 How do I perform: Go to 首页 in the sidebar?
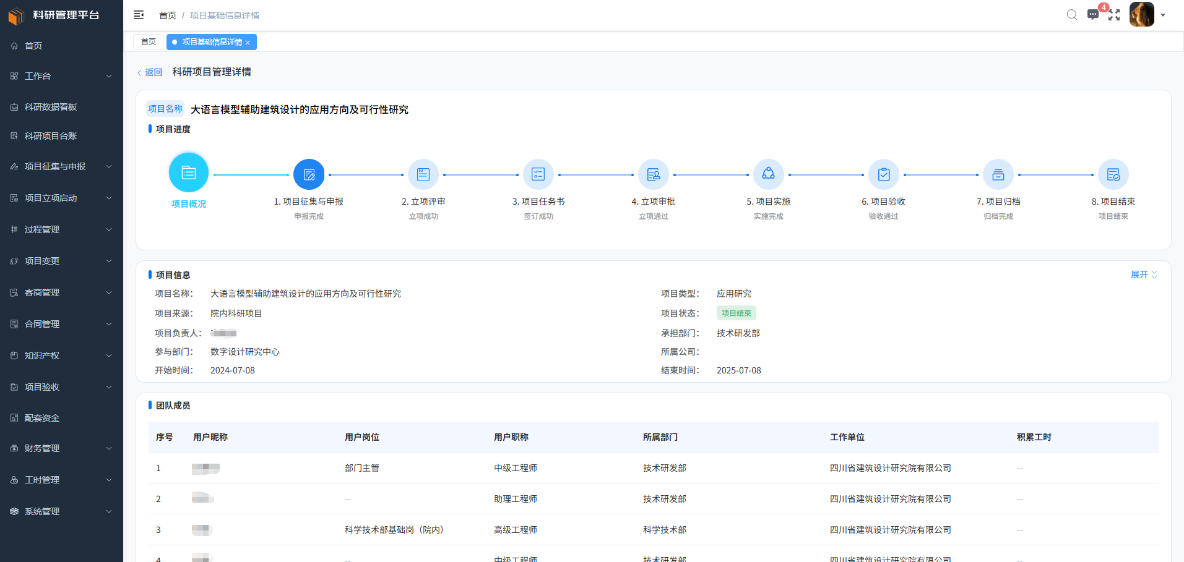[x=61, y=46]
